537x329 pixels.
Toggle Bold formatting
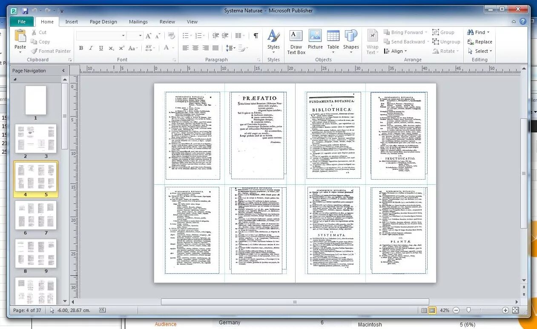click(81, 49)
